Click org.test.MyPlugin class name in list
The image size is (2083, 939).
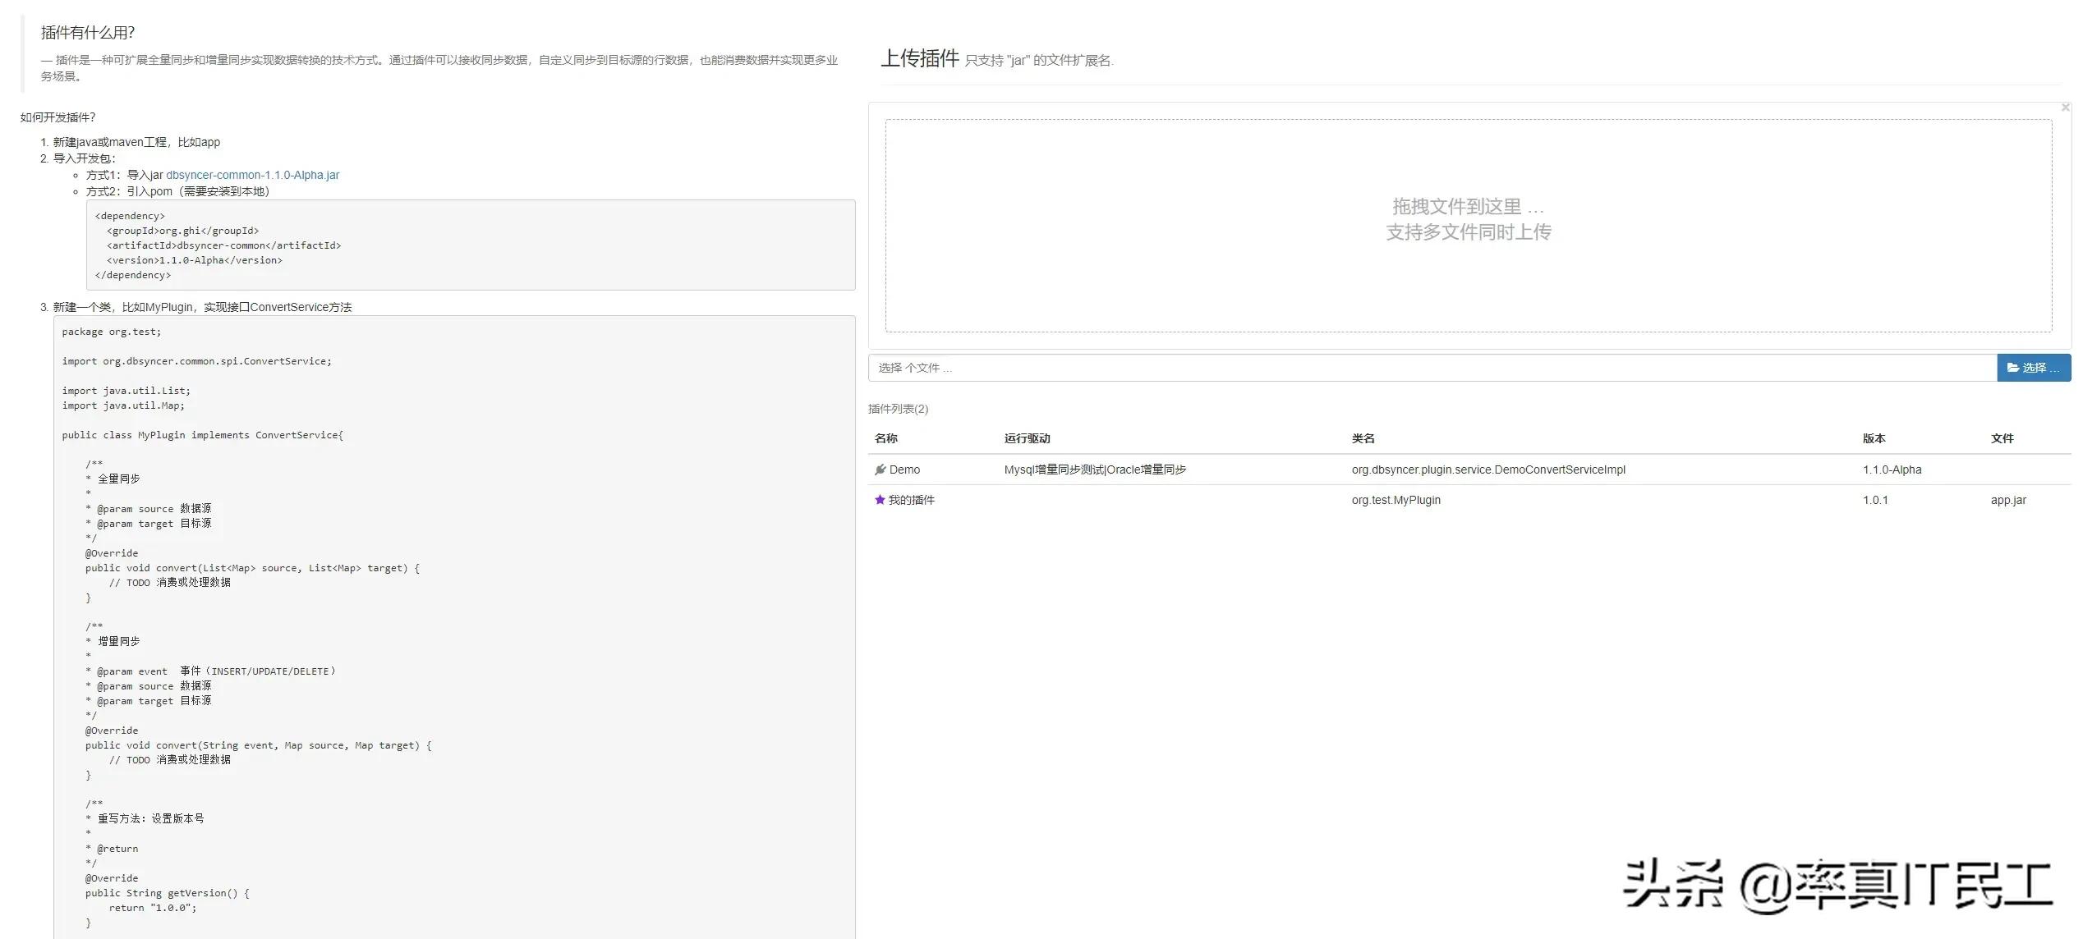1396,500
